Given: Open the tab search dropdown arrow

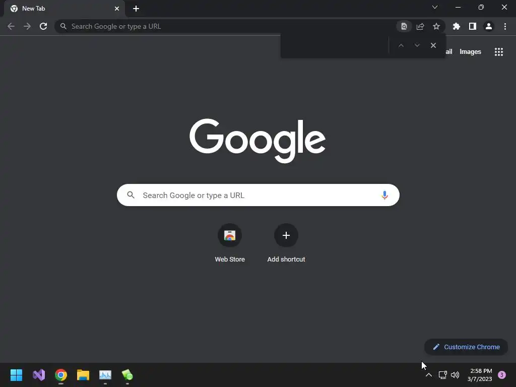Looking at the screenshot, I should (x=435, y=7).
